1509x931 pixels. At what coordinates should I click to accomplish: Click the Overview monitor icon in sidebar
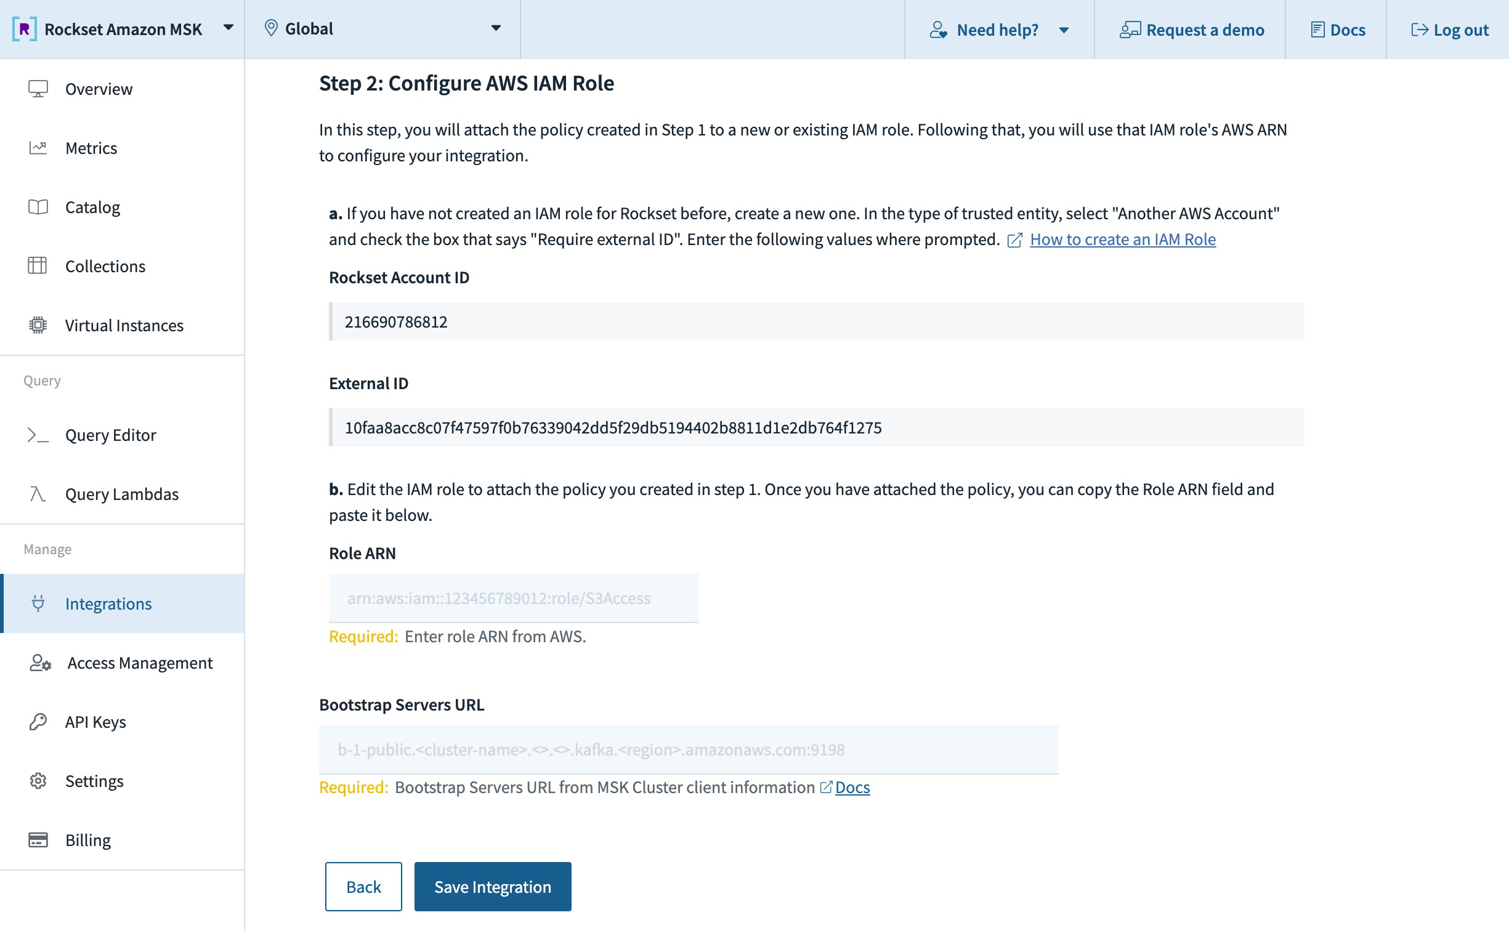(x=38, y=89)
